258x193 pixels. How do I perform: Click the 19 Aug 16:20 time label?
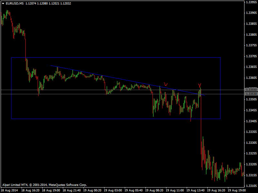(x=216, y=190)
